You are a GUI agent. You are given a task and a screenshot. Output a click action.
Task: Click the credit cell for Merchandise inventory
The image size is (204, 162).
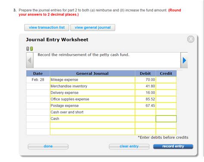(x=166, y=86)
